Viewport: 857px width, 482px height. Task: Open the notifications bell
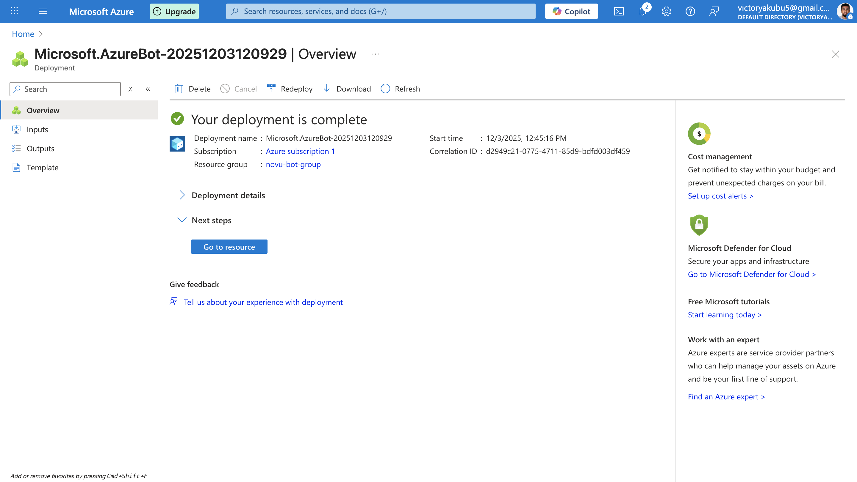click(642, 12)
